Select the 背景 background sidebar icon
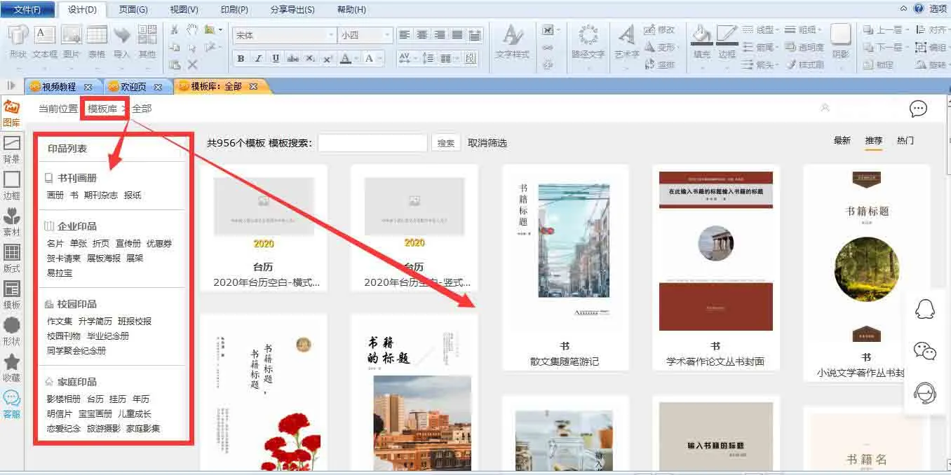The width and height of the screenshot is (951, 475). 11,149
